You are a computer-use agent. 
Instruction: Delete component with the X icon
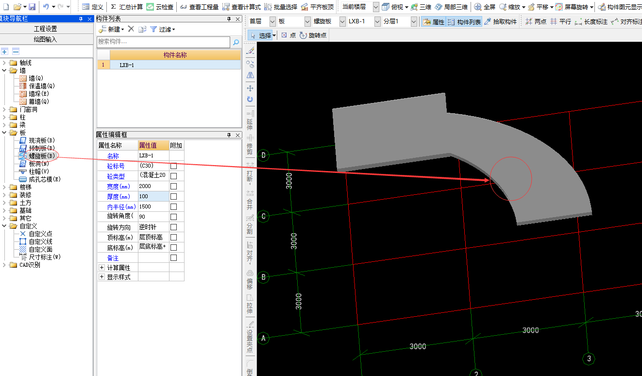[131, 29]
